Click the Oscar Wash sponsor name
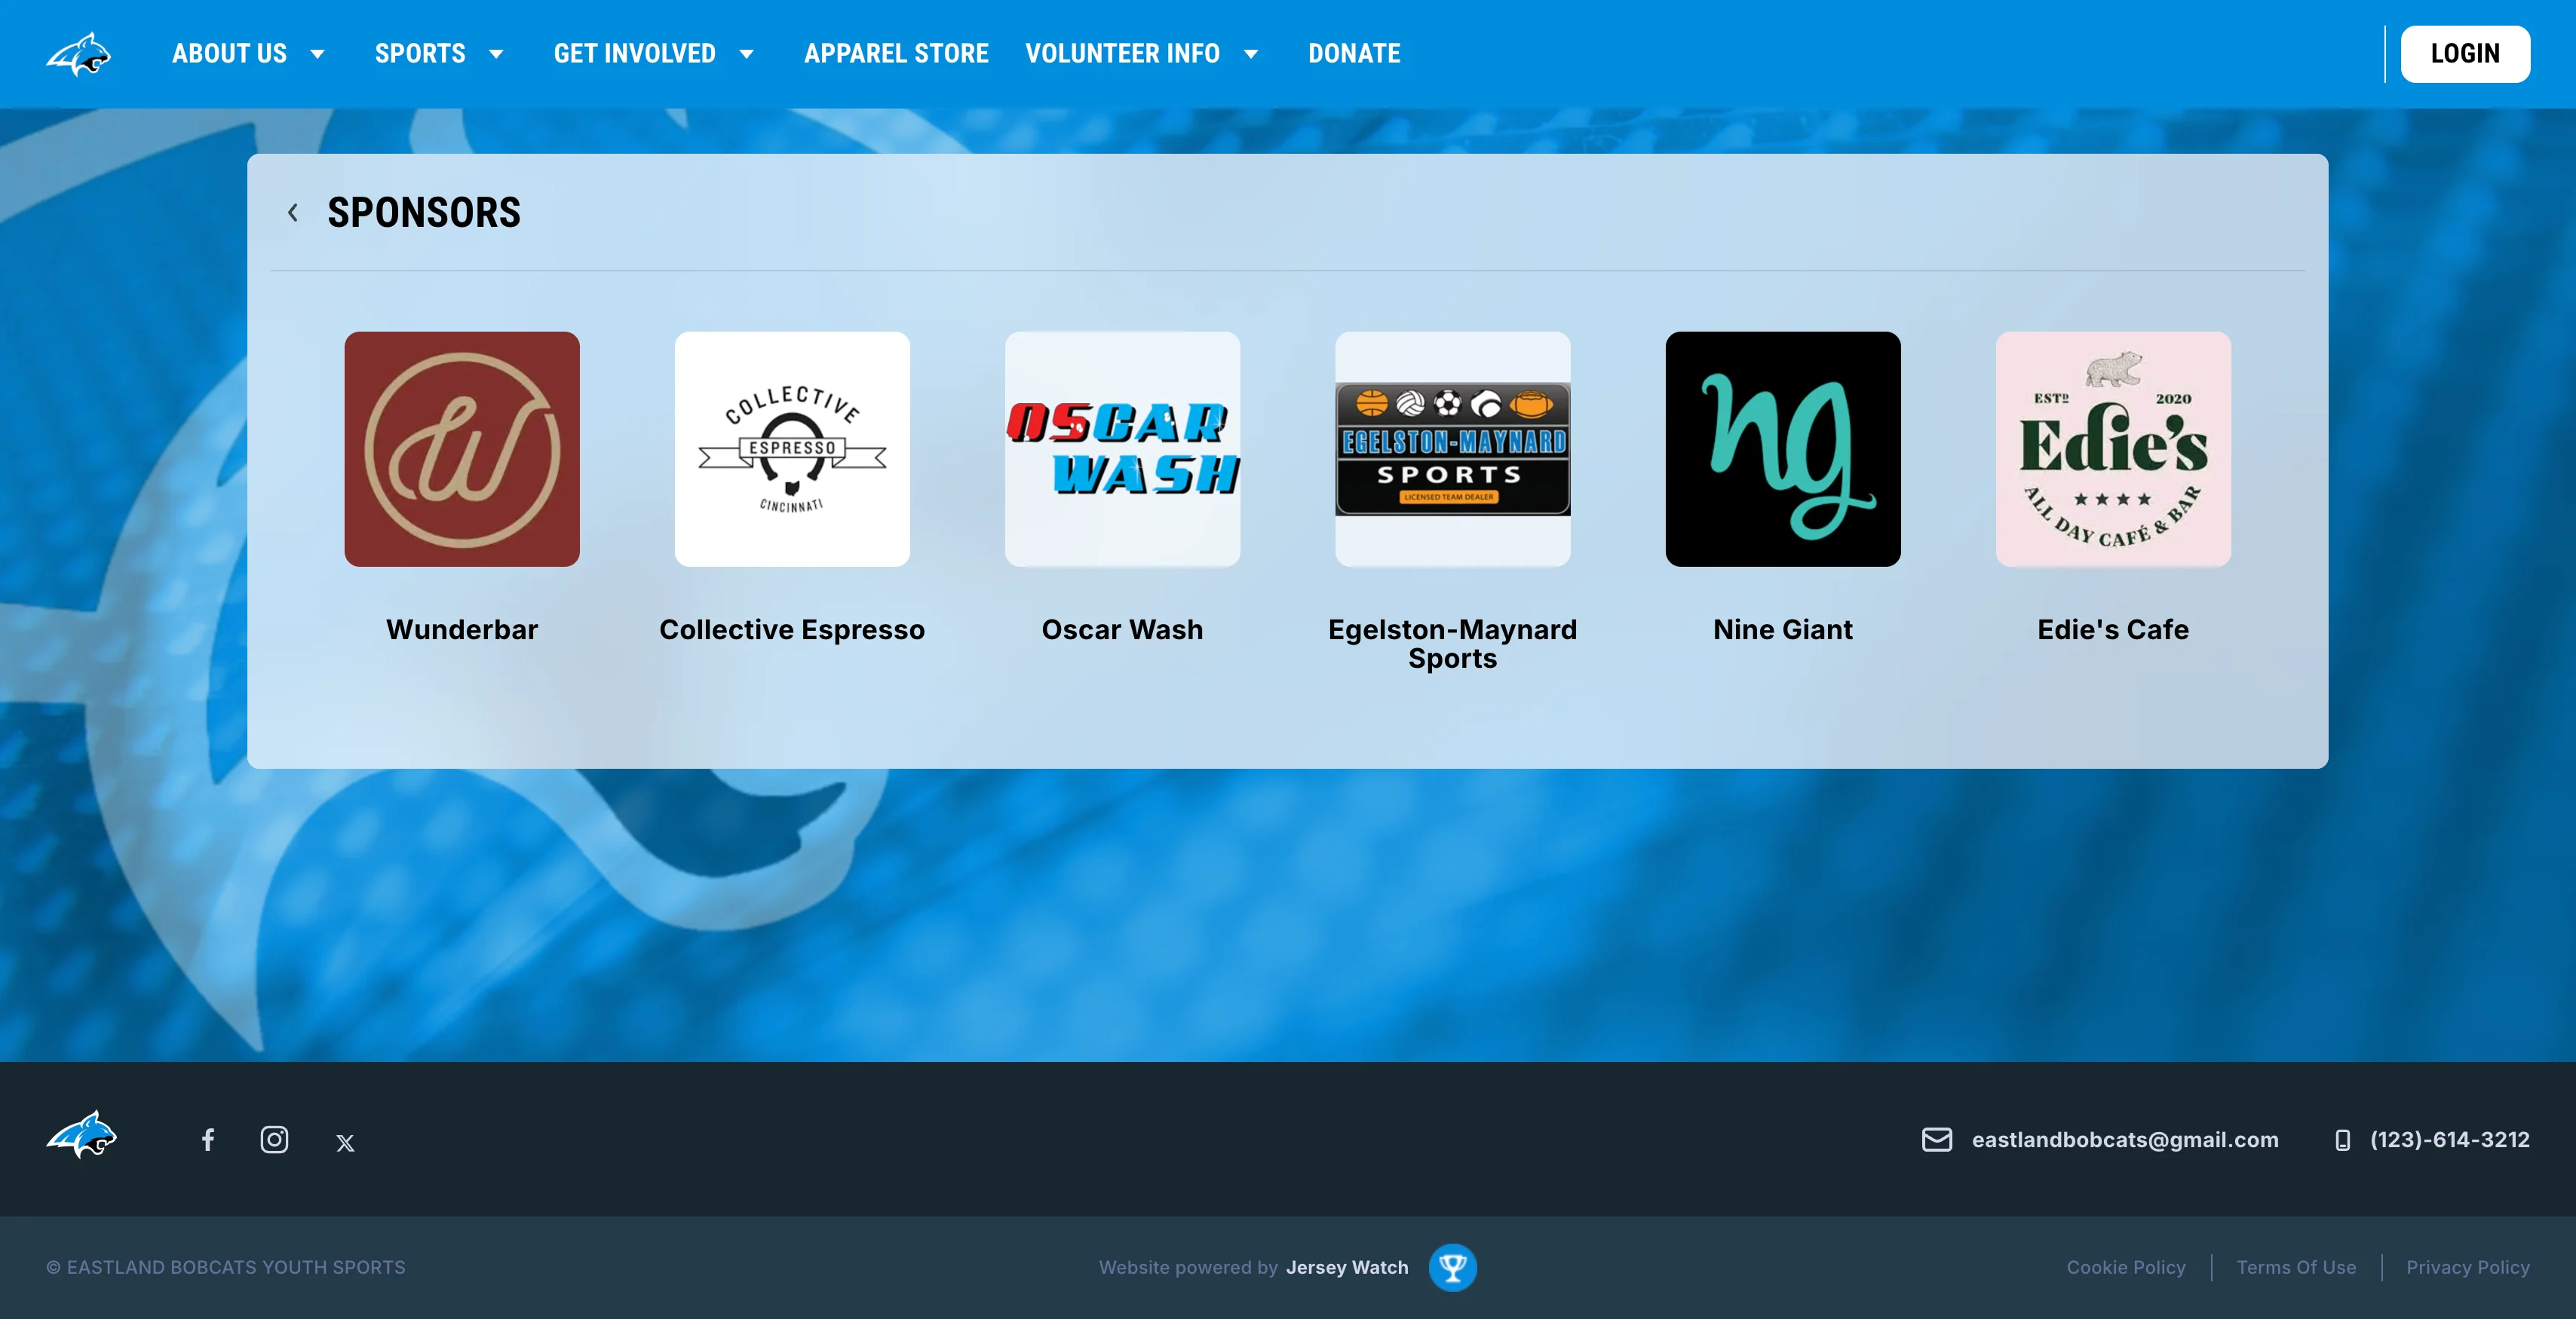Image resolution: width=2576 pixels, height=1319 pixels. 1122,629
